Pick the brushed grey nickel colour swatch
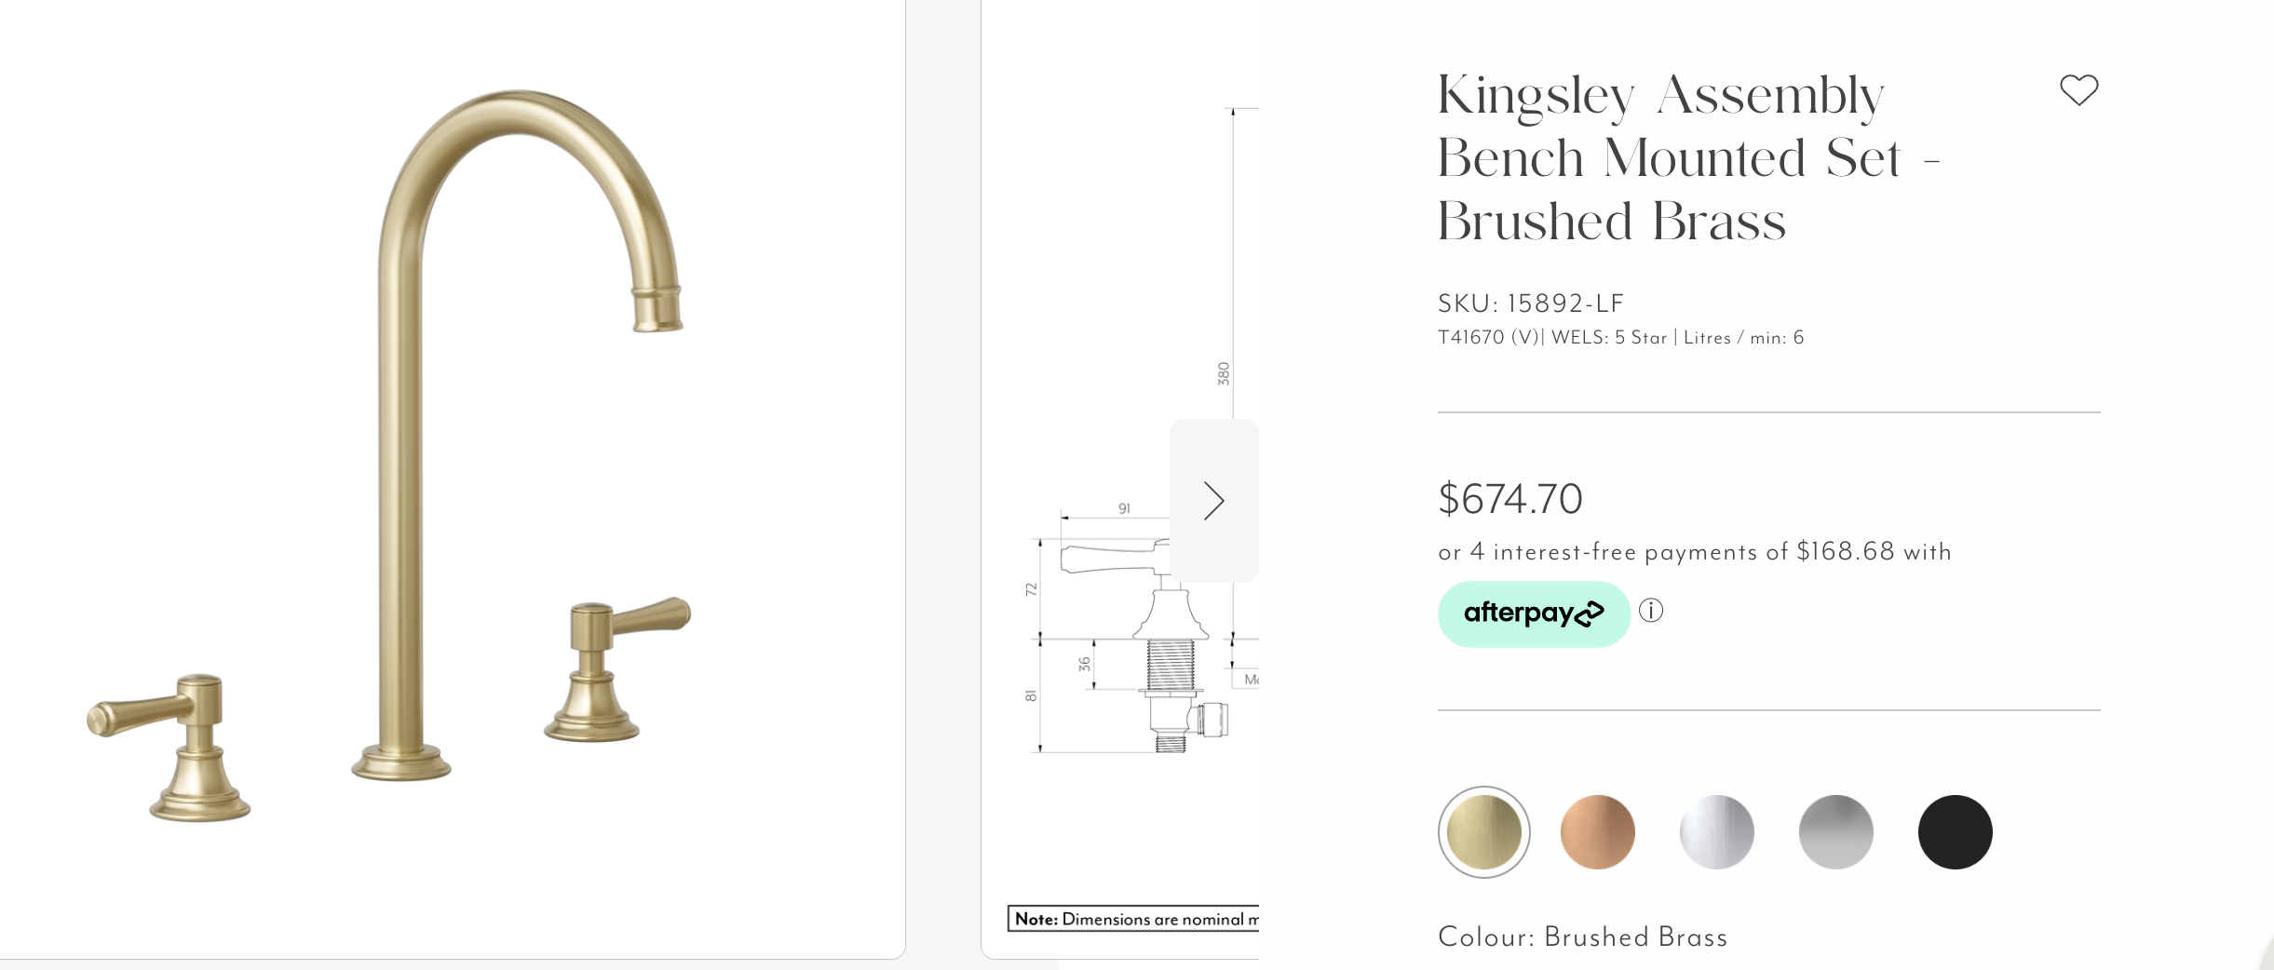Viewport: 2274px width, 970px height. 1836,832
